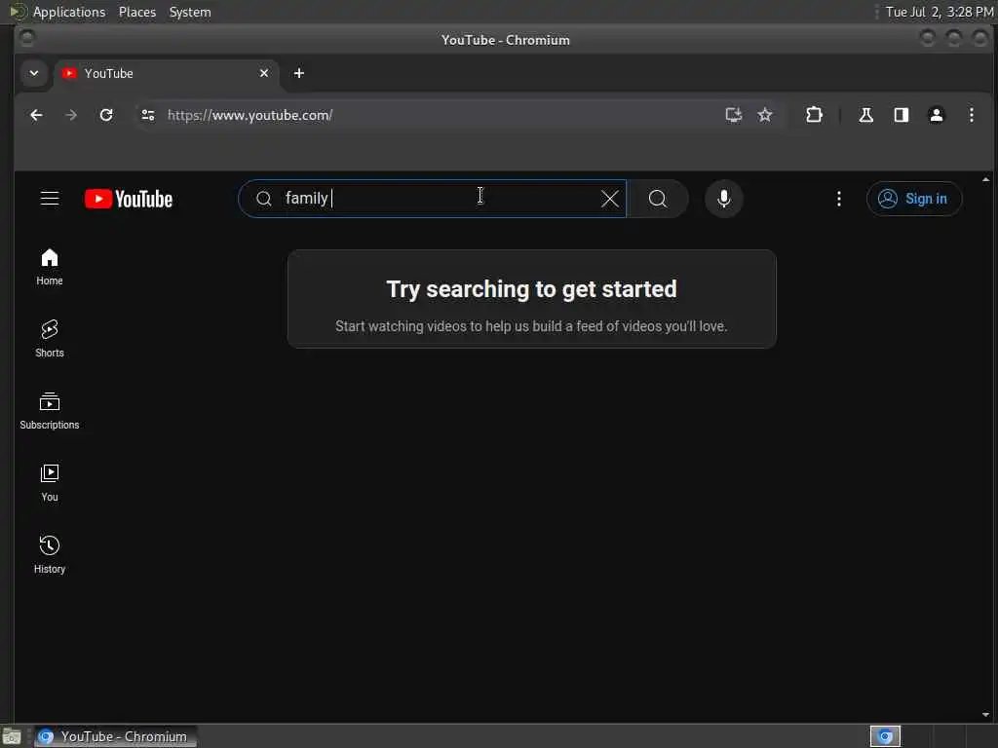
Task: Focus the address bar URL
Action: [249, 115]
